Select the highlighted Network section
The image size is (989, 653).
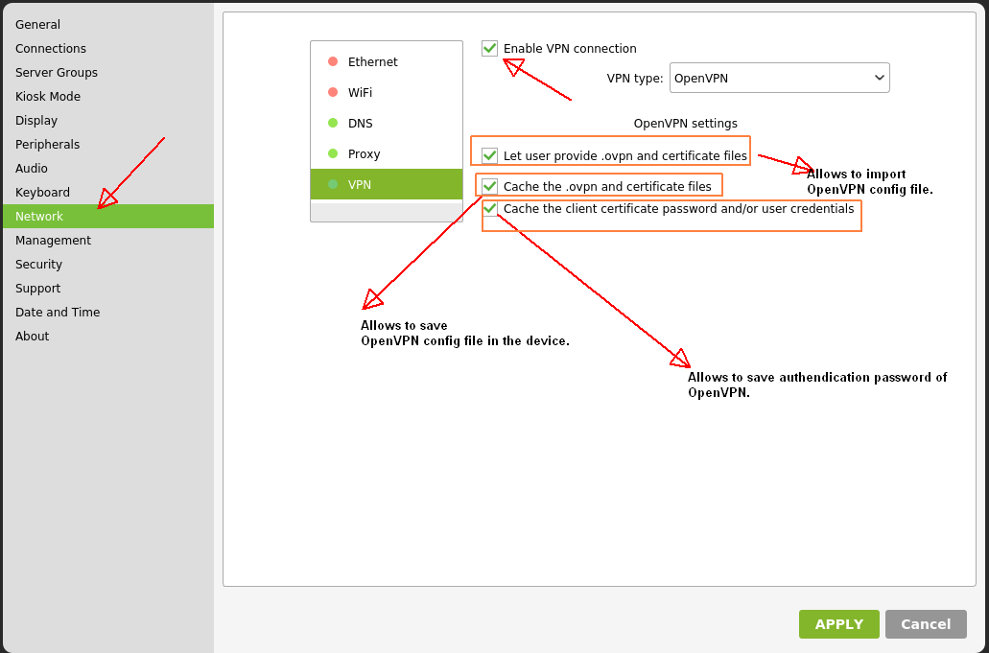(x=108, y=216)
